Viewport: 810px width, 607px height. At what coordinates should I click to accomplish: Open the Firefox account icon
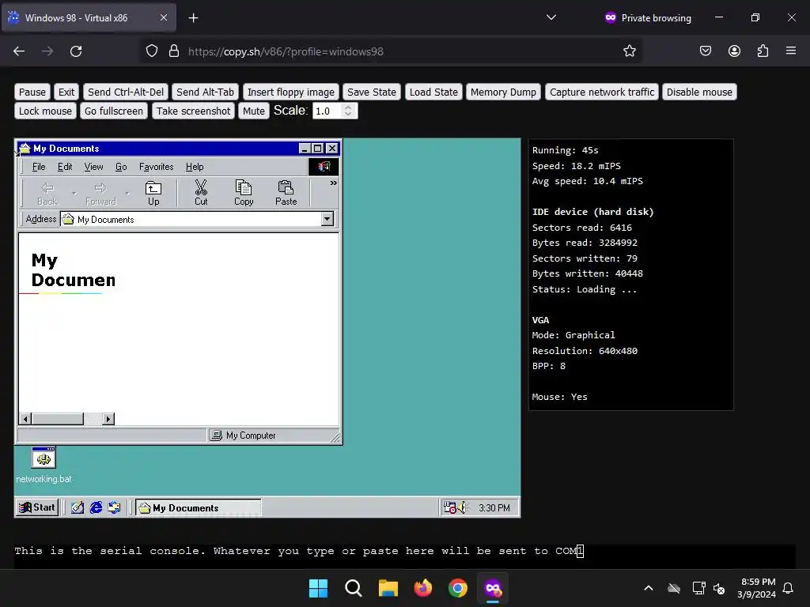(x=734, y=51)
